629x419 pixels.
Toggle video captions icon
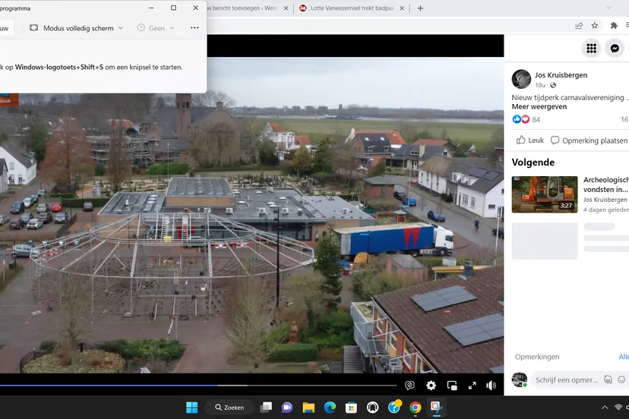(409, 386)
